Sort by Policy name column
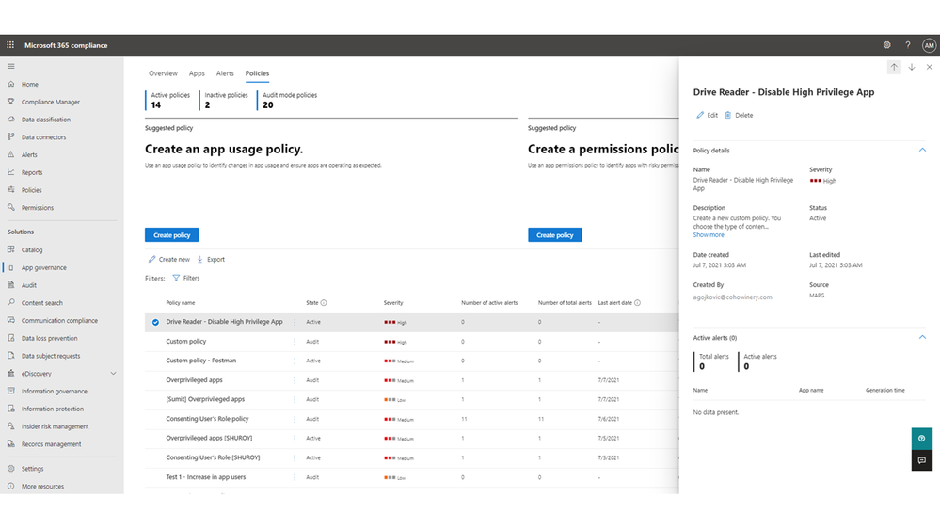Image resolution: width=940 pixels, height=529 pixels. click(181, 303)
